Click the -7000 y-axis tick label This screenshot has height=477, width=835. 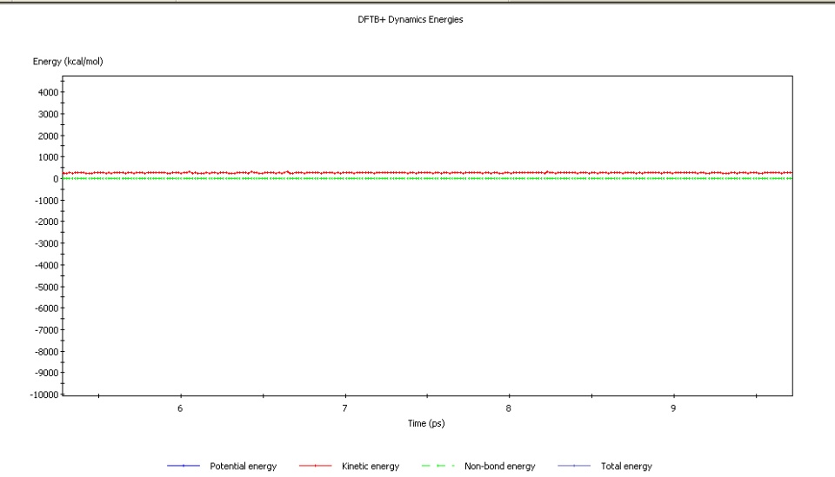(46, 330)
